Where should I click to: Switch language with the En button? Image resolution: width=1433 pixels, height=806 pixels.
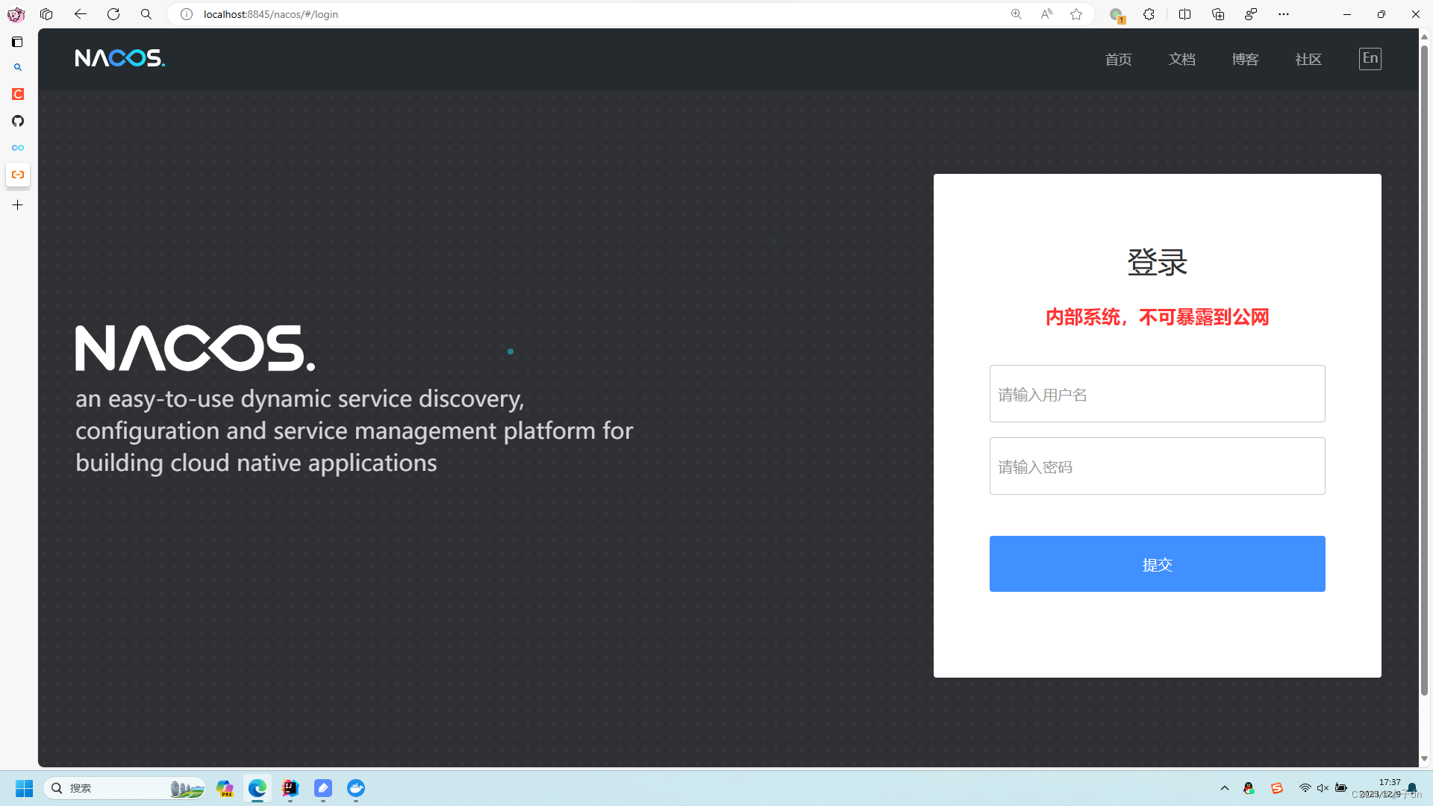click(1370, 59)
